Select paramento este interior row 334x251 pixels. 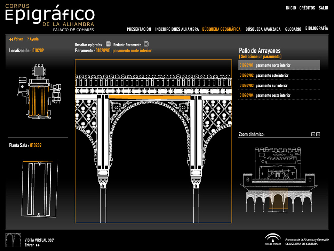tap(279, 75)
